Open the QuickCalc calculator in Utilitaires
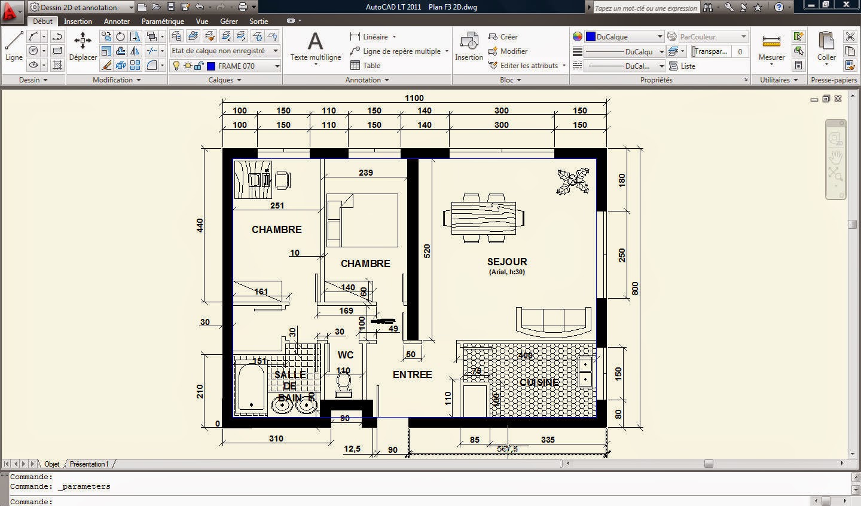Image resolution: width=861 pixels, height=506 pixels. pos(799,65)
